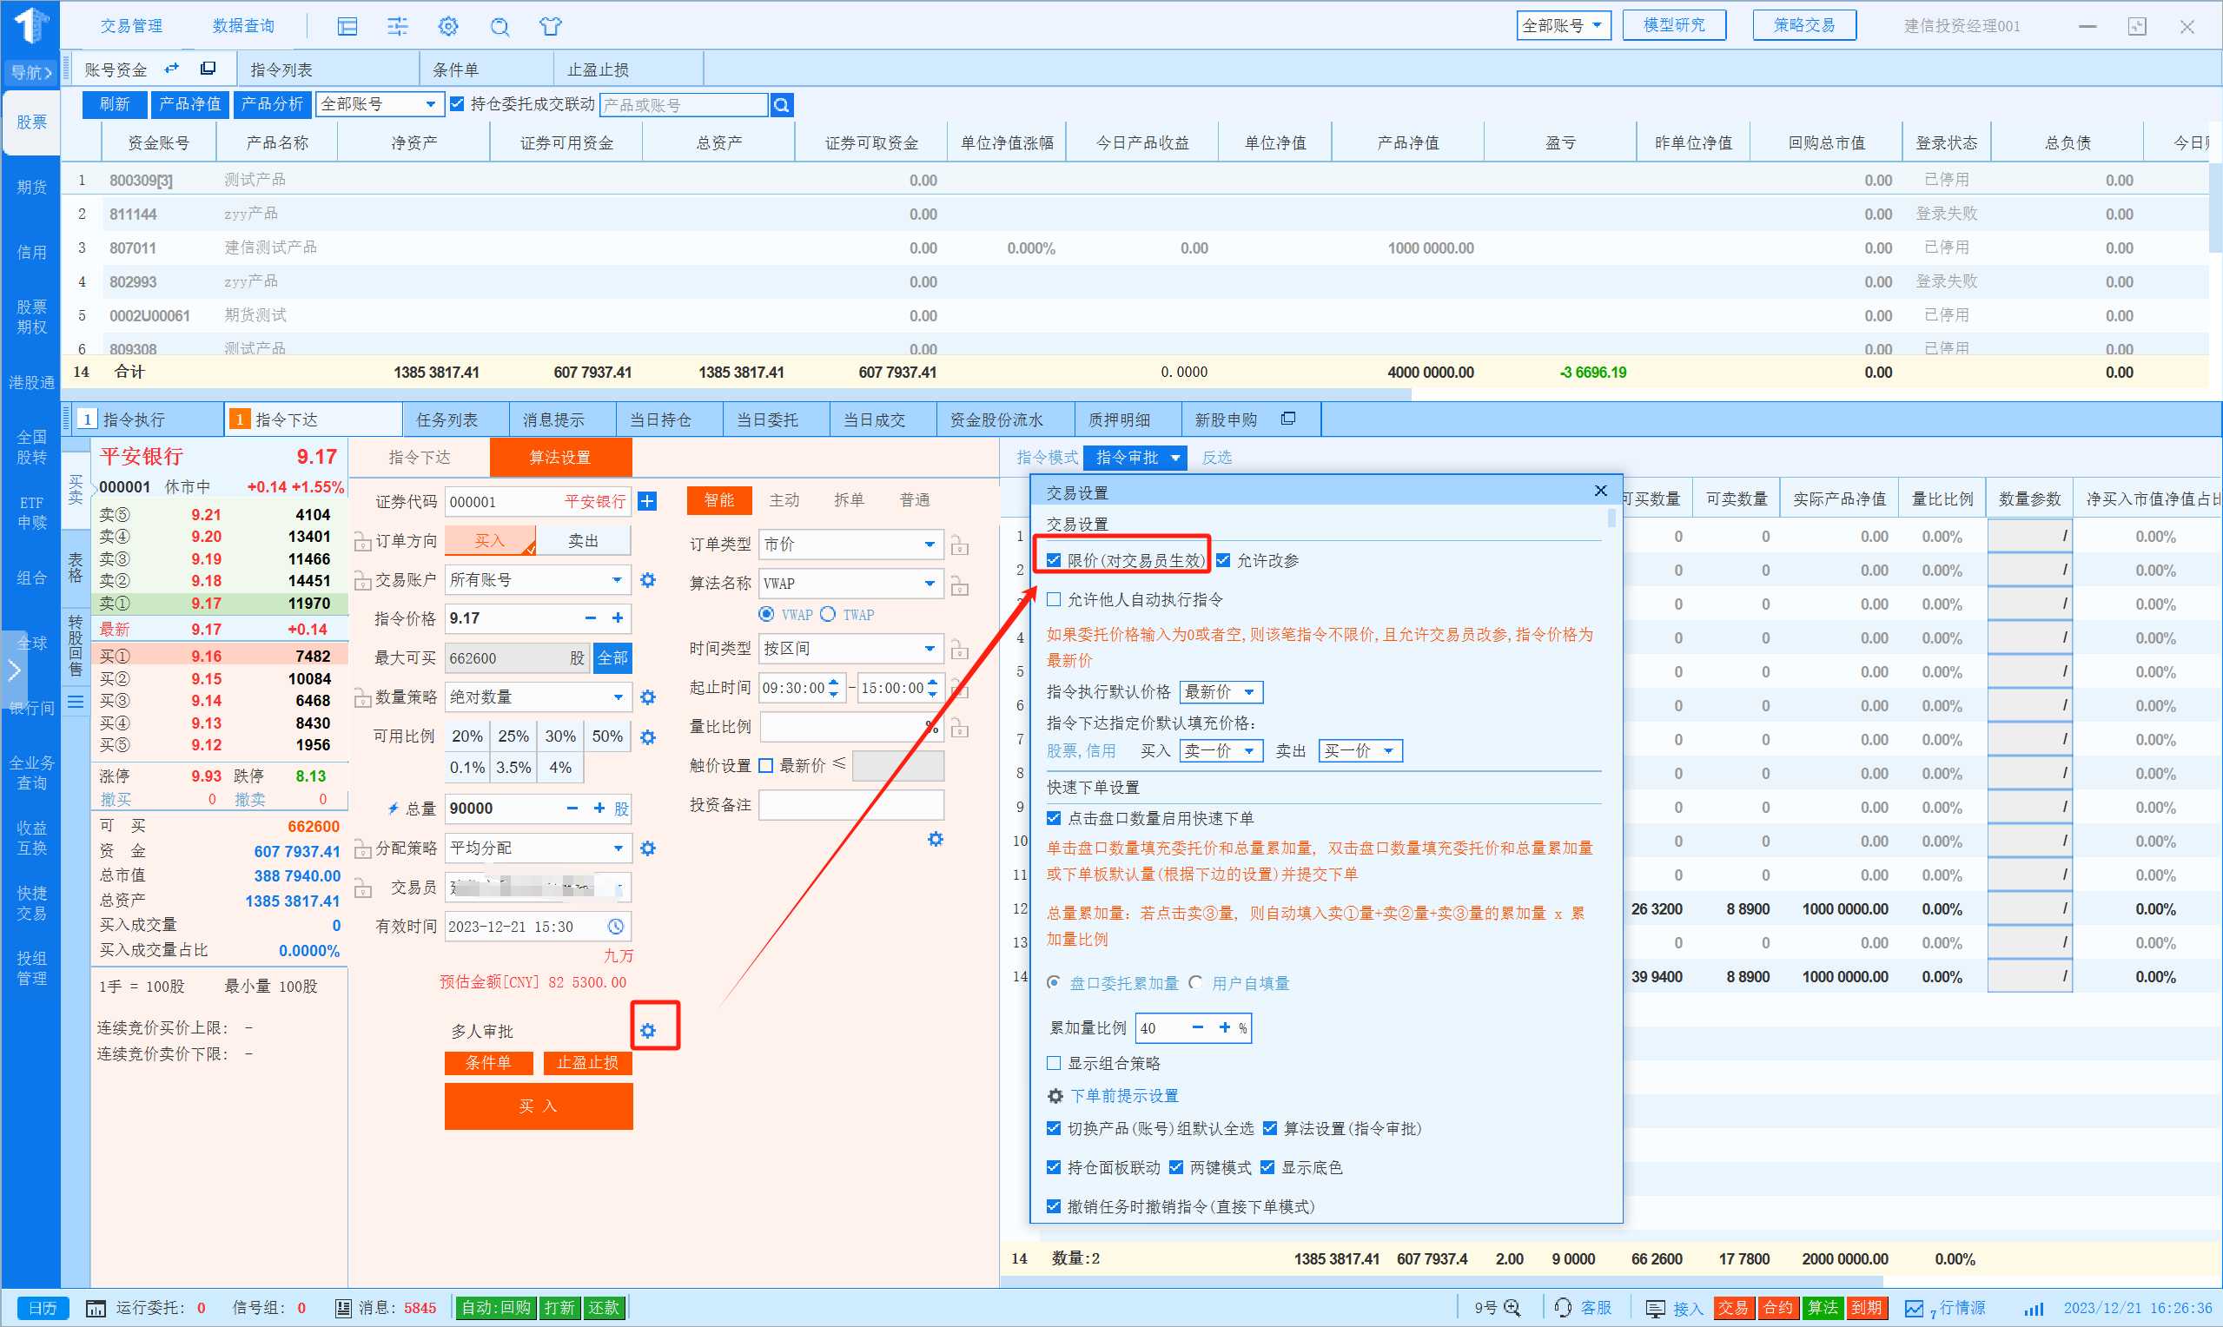
Task: Toggle 允许改参 checkbox
Action: click(x=1222, y=561)
